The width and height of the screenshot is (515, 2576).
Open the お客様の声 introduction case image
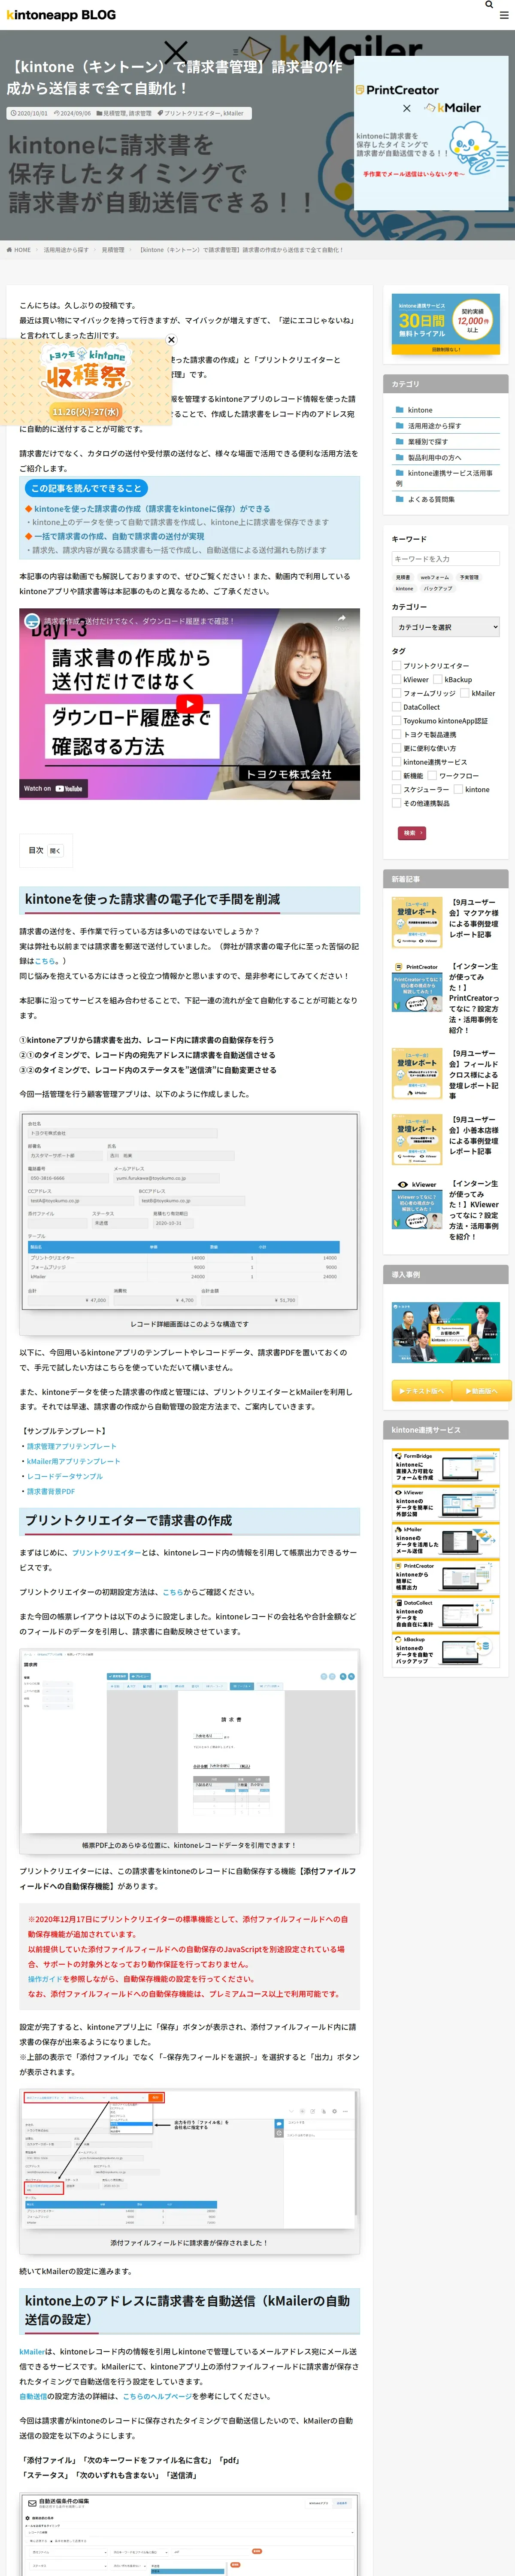[x=446, y=1333]
